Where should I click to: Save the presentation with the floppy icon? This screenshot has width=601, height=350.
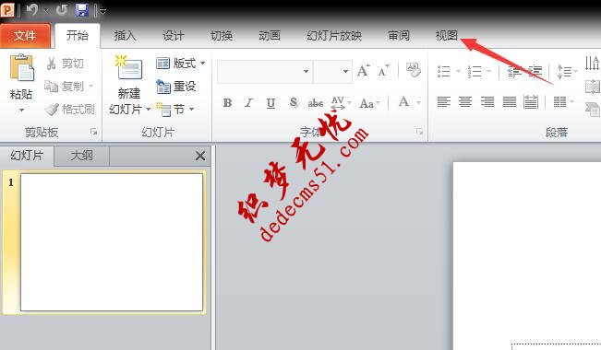pos(82,10)
